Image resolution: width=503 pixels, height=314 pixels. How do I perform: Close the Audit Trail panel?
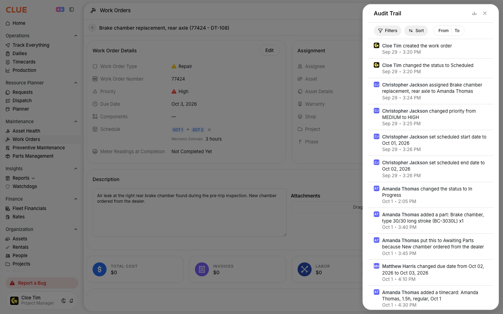(x=485, y=13)
